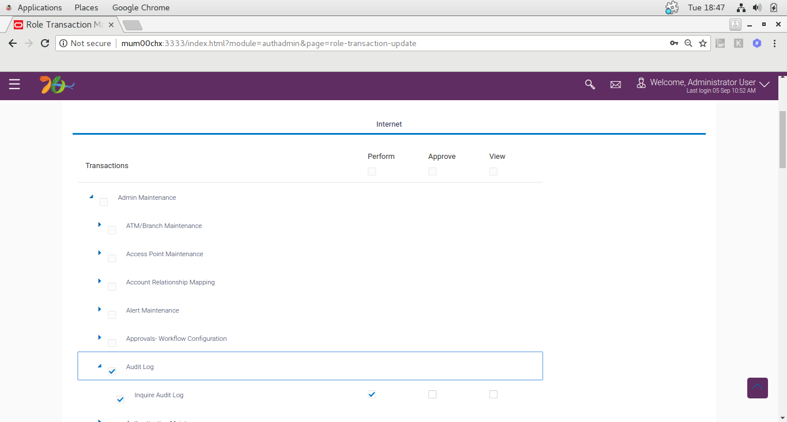Expand Alert Maintenance tree node
The image size is (787, 422).
[x=100, y=309]
